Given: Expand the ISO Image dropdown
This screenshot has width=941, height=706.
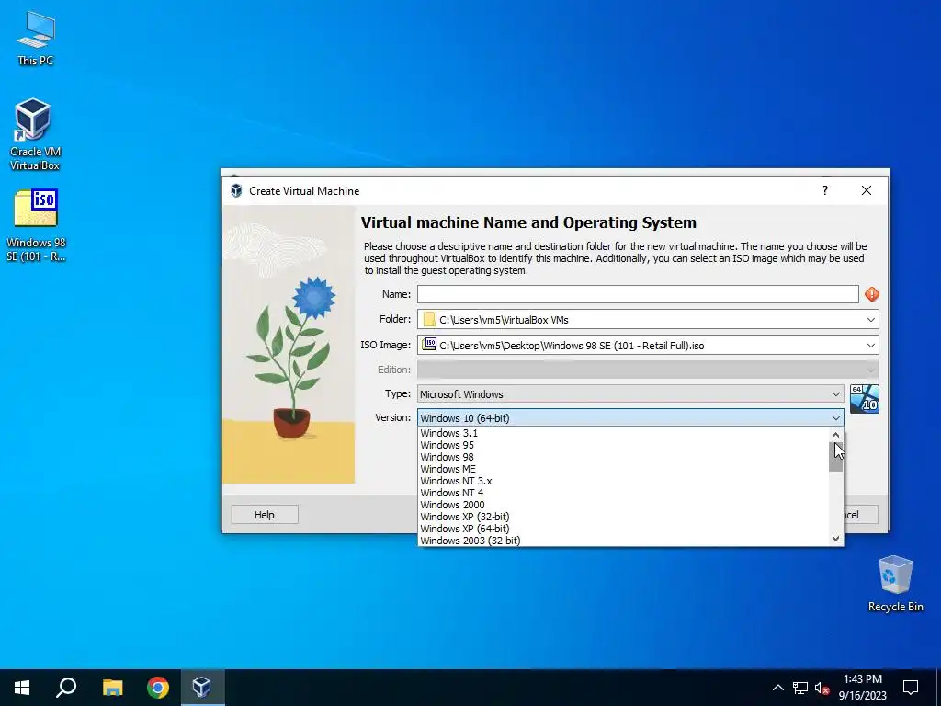Looking at the screenshot, I should click(x=871, y=346).
